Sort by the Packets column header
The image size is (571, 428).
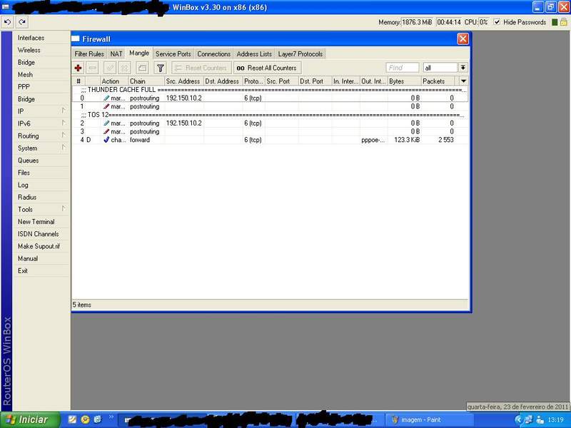438,81
